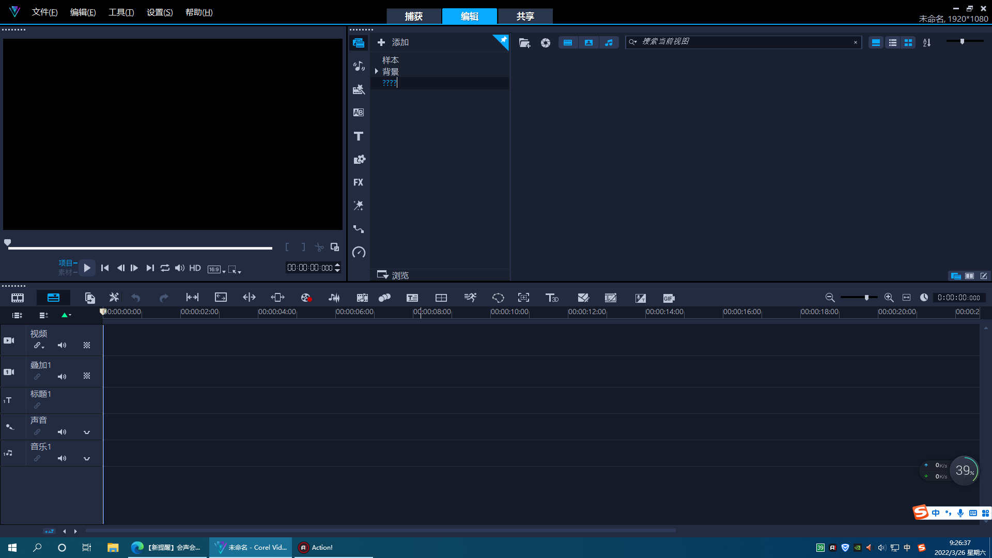Click the 项目 project mode label
Viewport: 992px width, 558px height.
point(66,263)
